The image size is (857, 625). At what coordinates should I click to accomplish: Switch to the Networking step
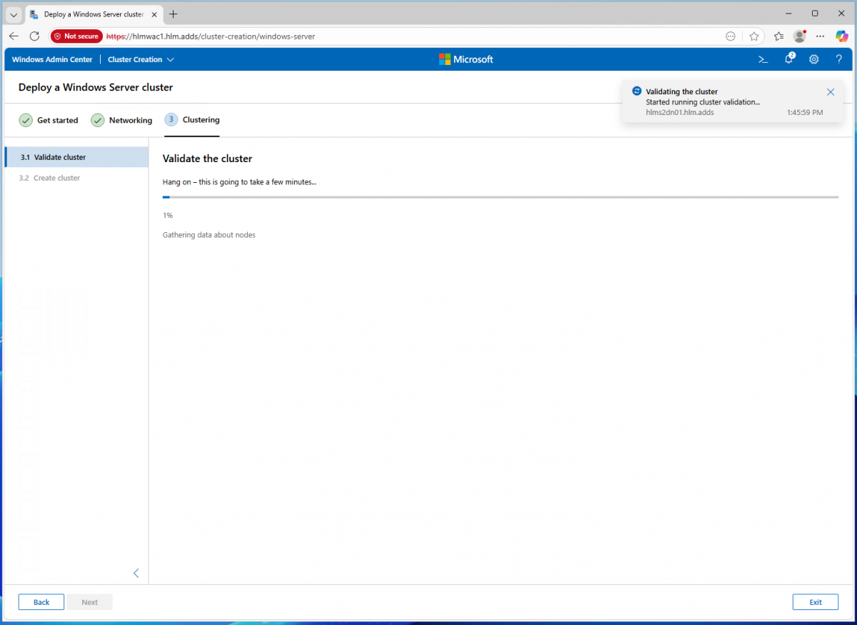point(121,120)
